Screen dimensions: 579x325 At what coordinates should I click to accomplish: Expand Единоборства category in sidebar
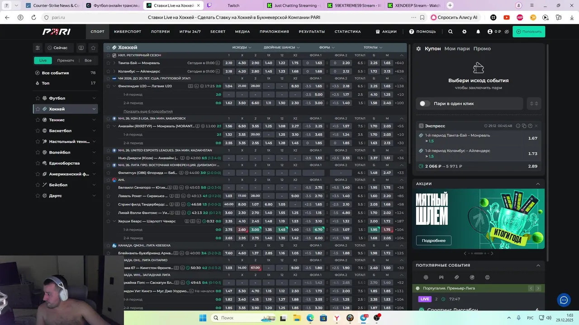click(x=94, y=163)
